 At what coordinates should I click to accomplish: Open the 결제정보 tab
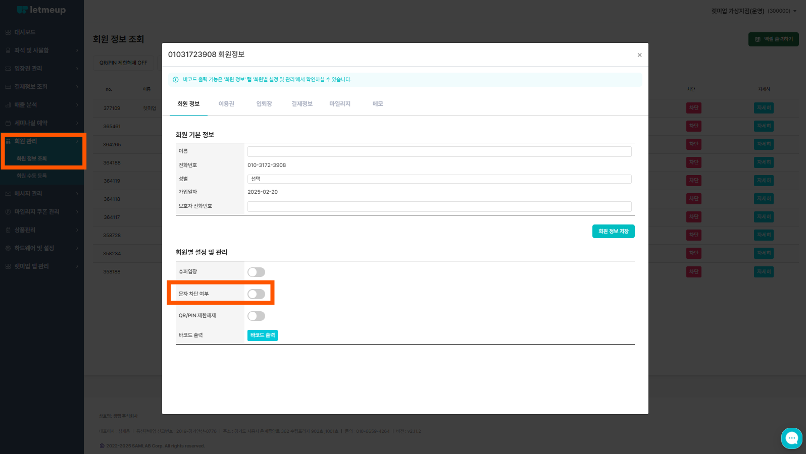(x=302, y=104)
